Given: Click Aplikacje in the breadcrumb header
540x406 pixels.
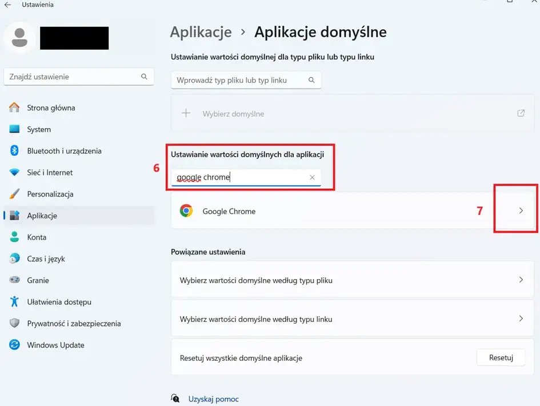Looking at the screenshot, I should pos(201,32).
